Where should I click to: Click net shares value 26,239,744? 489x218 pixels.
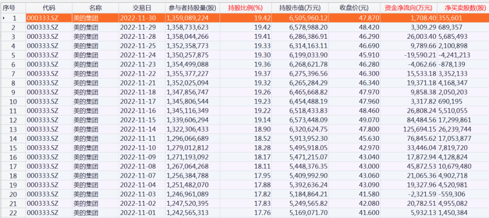[455, 130]
